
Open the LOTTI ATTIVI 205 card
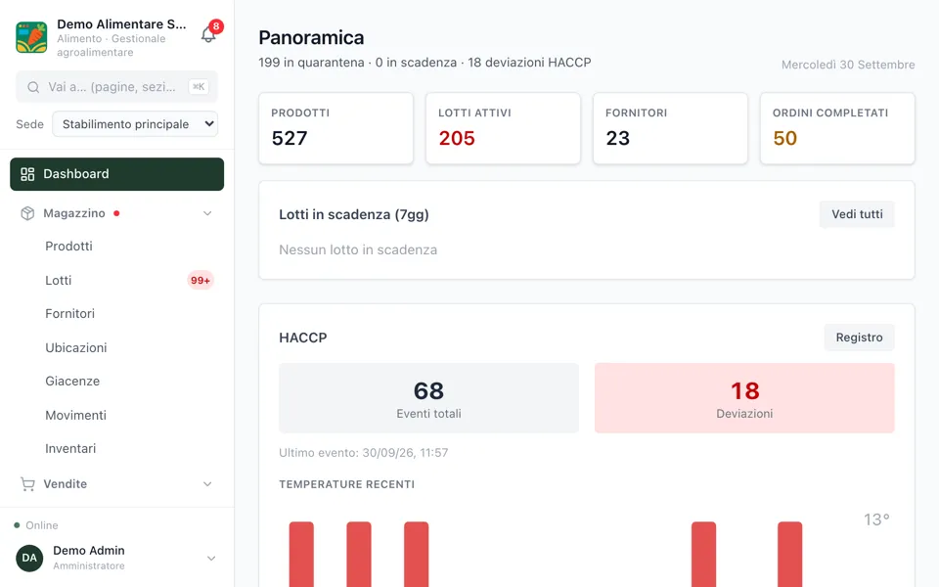tap(503, 128)
